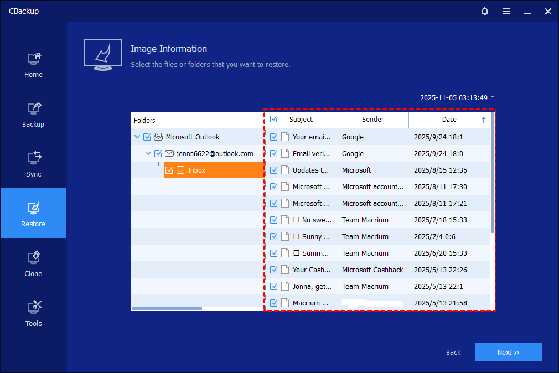Open the Sync section icon
Screen dimensions: 559x373
pyautogui.click(x=33, y=158)
